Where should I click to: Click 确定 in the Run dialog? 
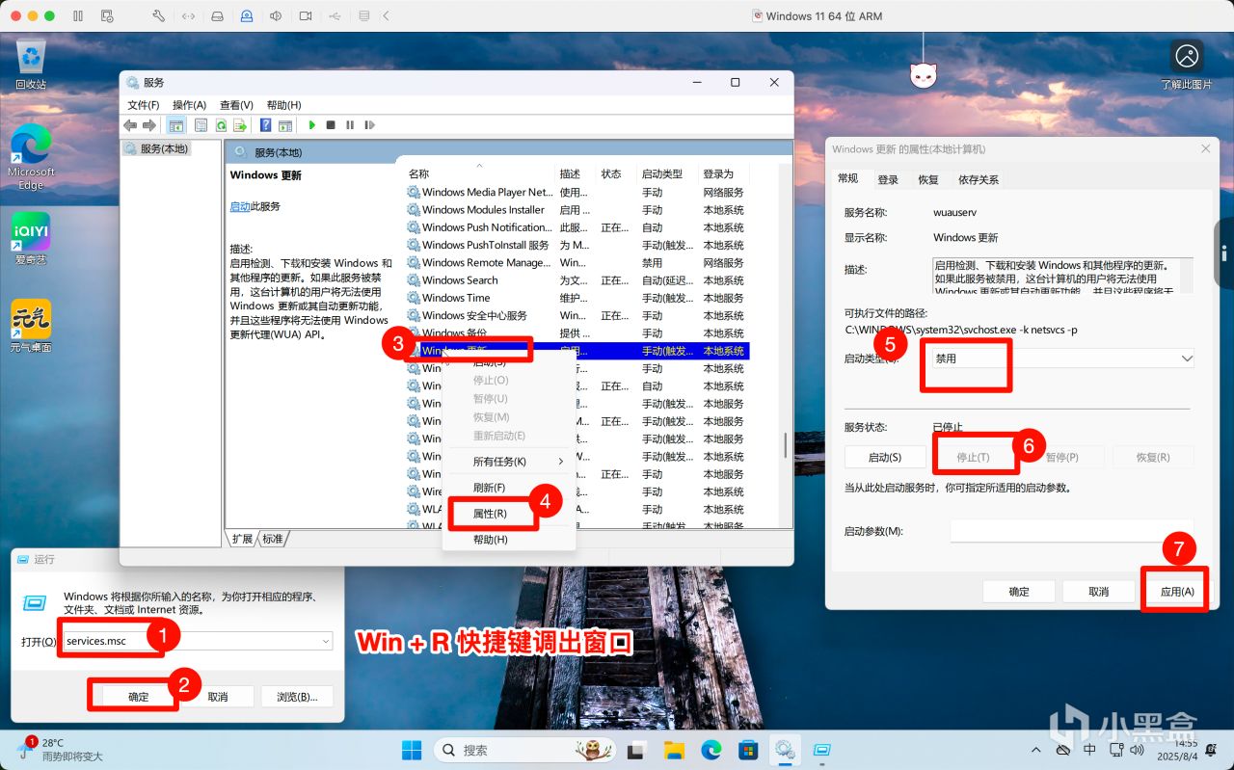coord(139,697)
